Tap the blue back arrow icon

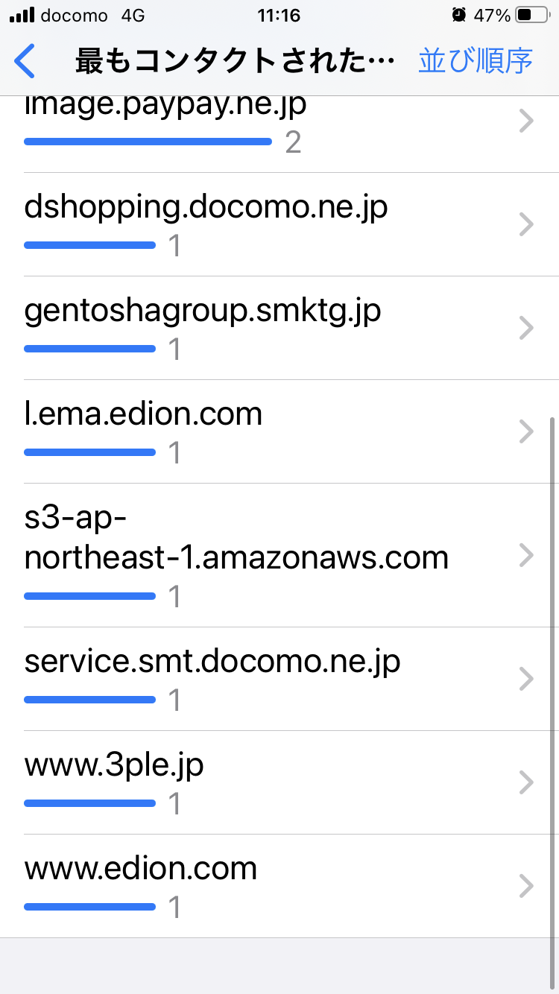(x=25, y=61)
